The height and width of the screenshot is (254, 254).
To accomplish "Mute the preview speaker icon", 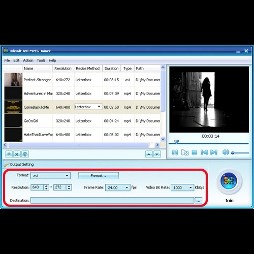I will click(x=226, y=152).
